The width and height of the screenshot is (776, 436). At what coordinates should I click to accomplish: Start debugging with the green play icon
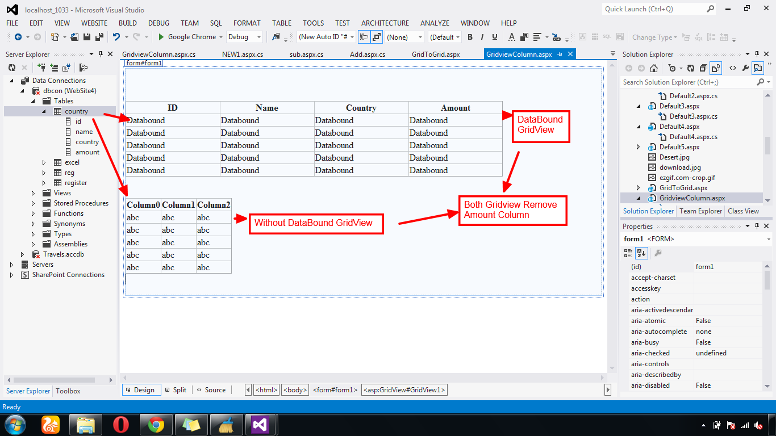pos(161,36)
